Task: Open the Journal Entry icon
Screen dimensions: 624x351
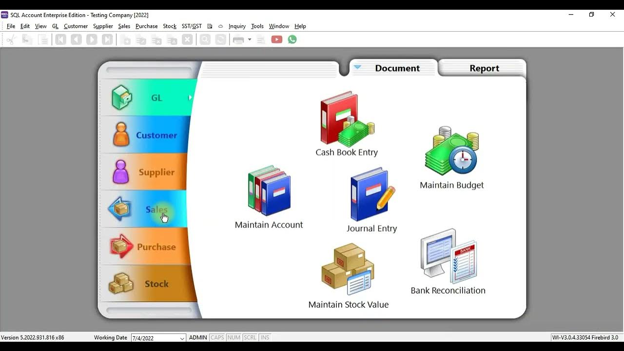Action: click(x=372, y=200)
